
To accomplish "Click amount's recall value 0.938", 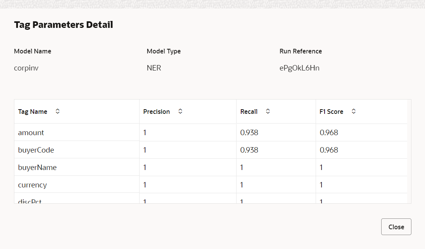I will click(x=249, y=132).
